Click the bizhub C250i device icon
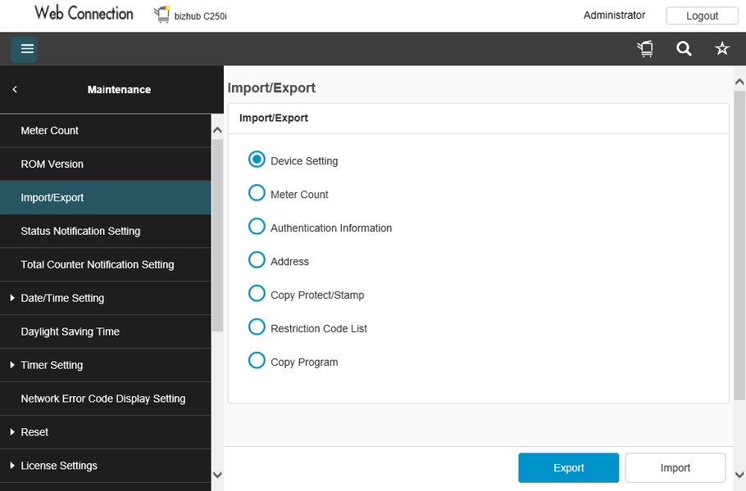Image resolution: width=746 pixels, height=491 pixels. 161,15
